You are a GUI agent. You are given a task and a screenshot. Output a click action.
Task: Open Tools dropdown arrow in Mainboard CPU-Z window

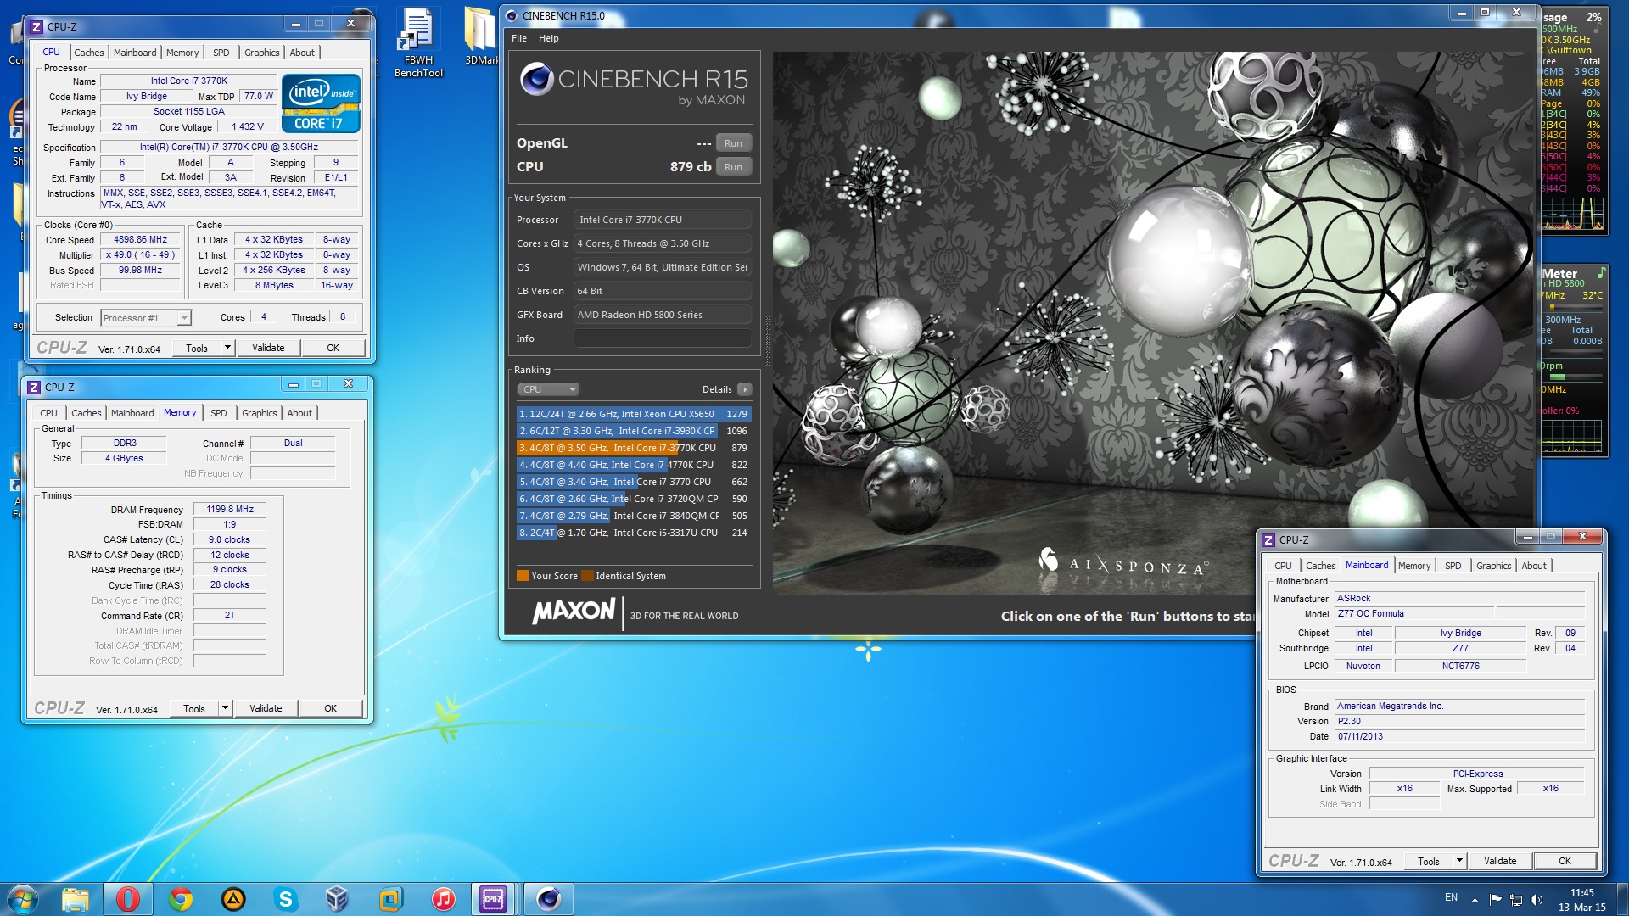(1459, 861)
